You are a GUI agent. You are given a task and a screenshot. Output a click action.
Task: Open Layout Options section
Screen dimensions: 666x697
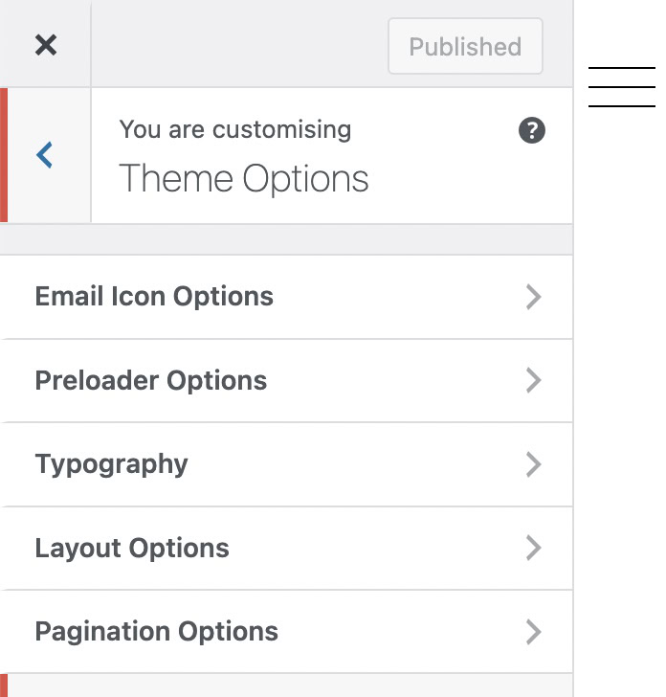pyautogui.click(x=132, y=548)
